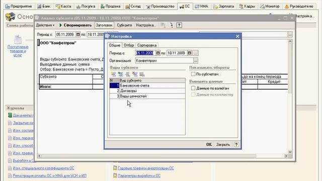
Task: Click folder icon next to Параметры выработки ОС
Action: 115,175
